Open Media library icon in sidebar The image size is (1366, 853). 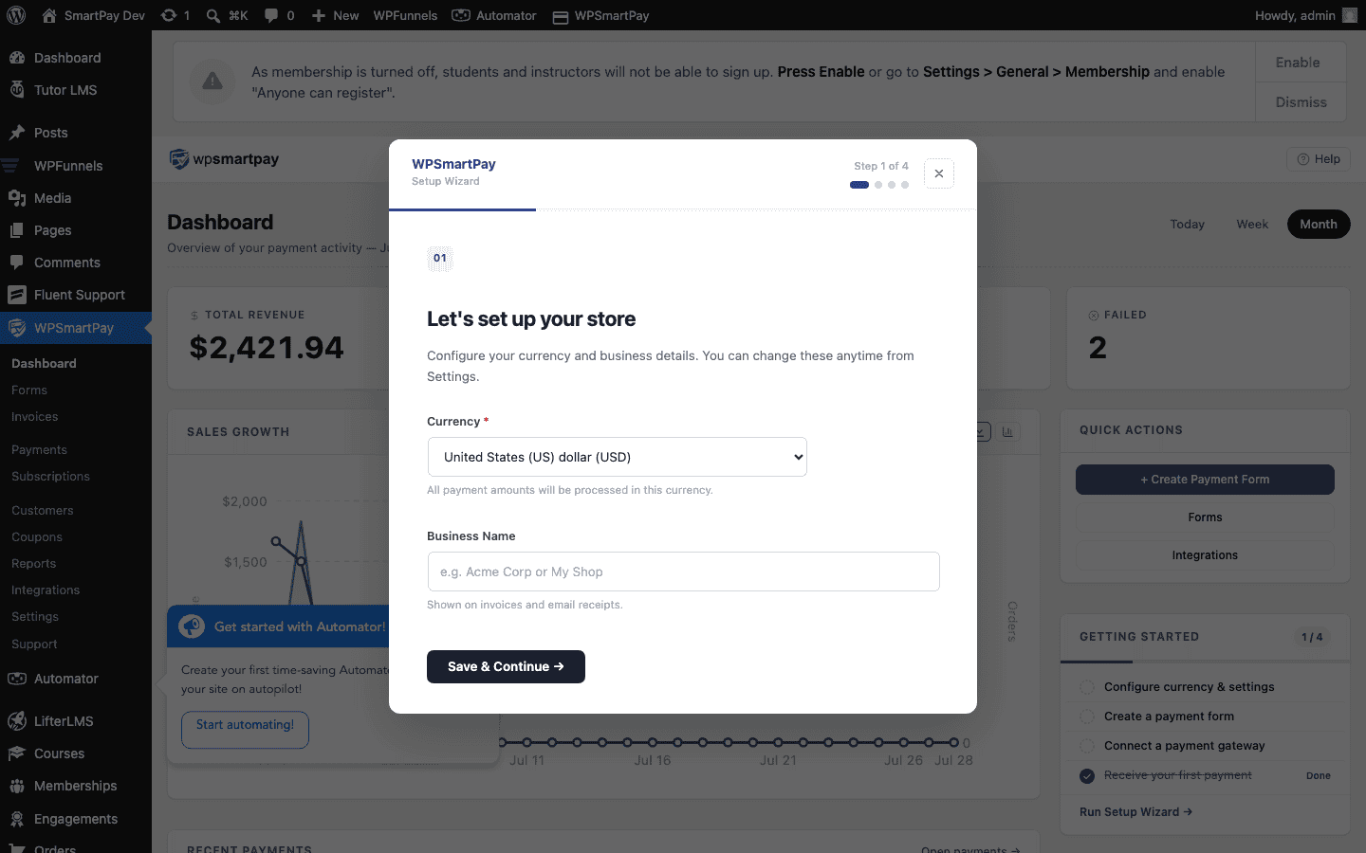(x=17, y=198)
